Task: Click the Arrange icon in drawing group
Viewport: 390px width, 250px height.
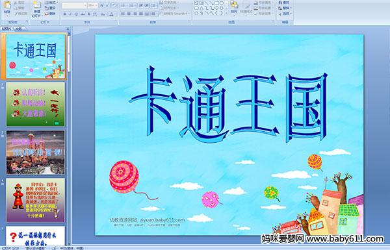Action: (234, 5)
